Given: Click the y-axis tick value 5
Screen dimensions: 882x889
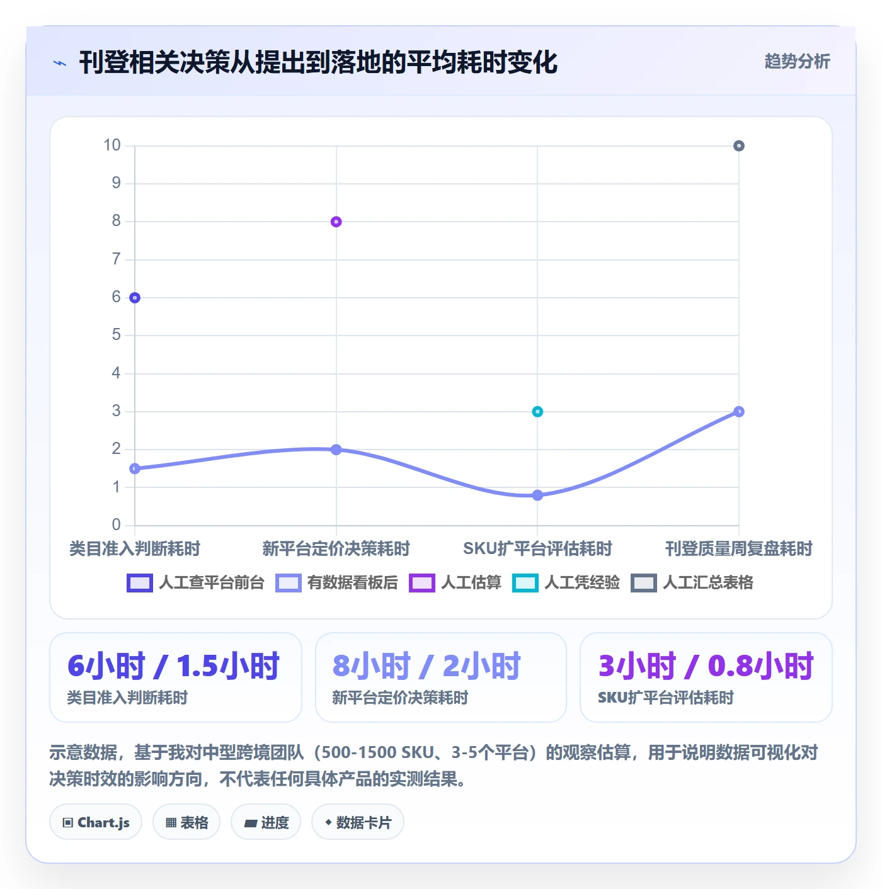Looking at the screenshot, I should (x=116, y=335).
